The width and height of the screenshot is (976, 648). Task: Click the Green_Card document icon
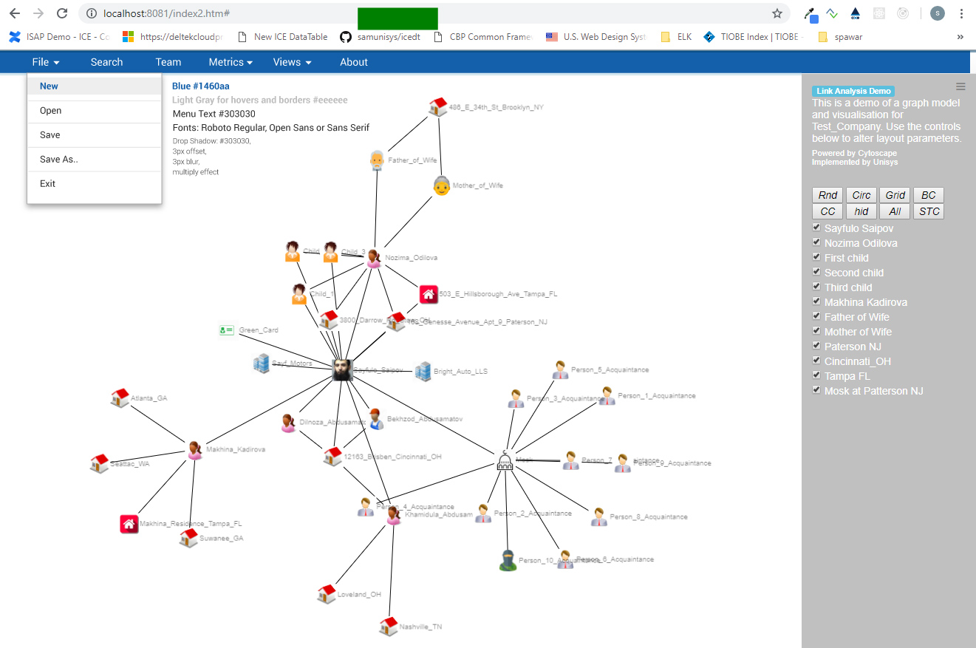click(x=226, y=330)
